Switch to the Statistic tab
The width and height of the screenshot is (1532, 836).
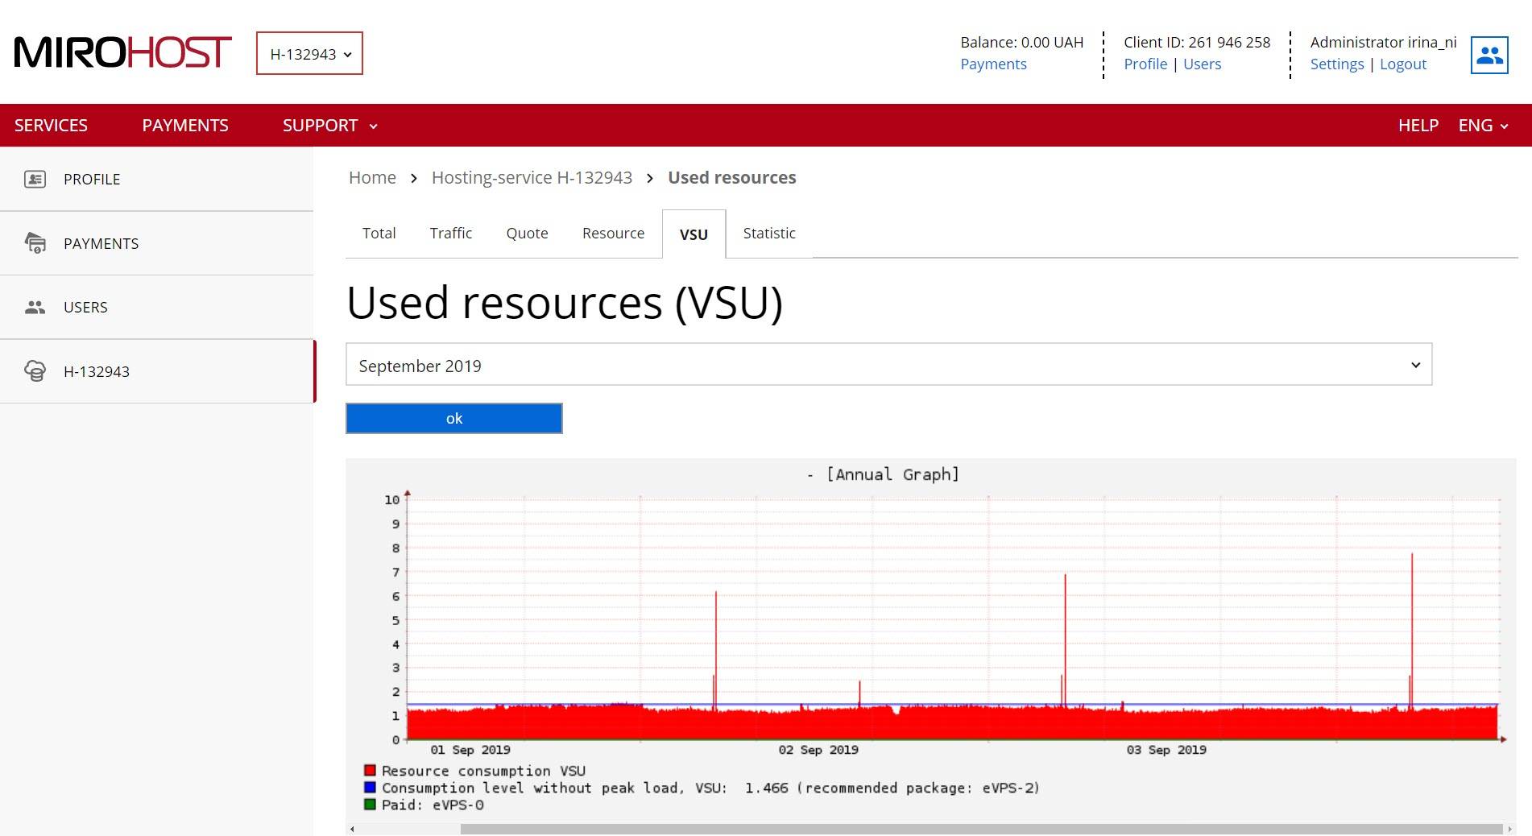(x=769, y=234)
